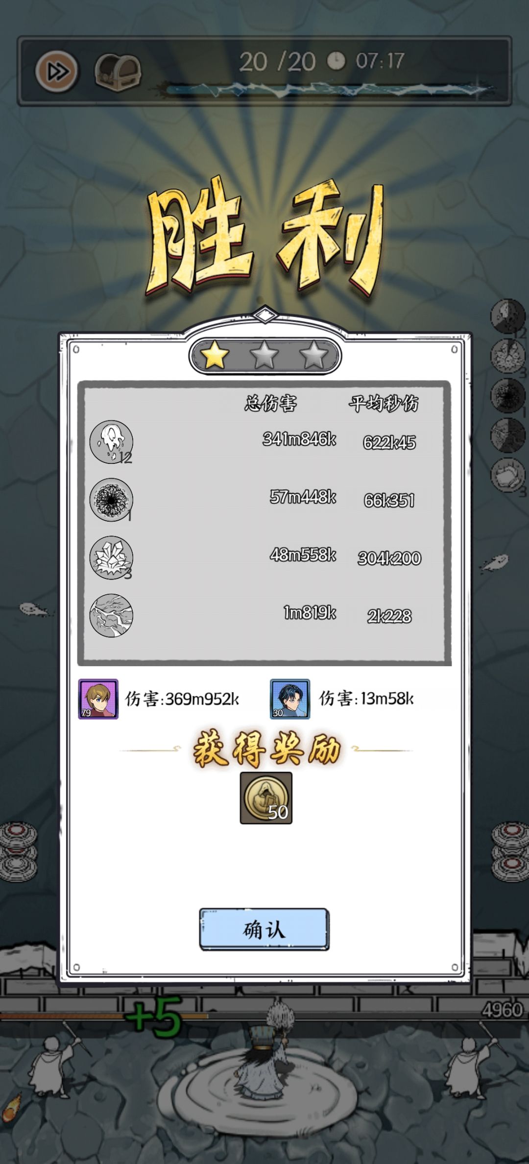Screen dimensions: 529x1164
Task: Tap the 获得奖励 rewards heading
Action: [x=266, y=750]
